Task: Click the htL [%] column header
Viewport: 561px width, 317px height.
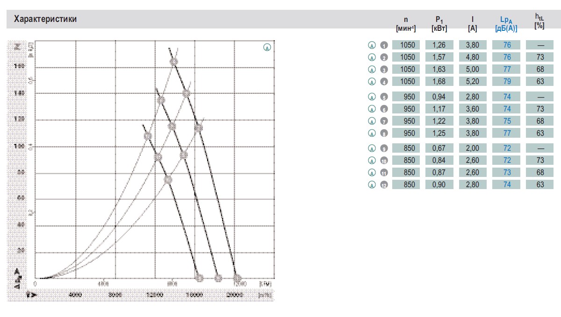Action: click(x=539, y=21)
